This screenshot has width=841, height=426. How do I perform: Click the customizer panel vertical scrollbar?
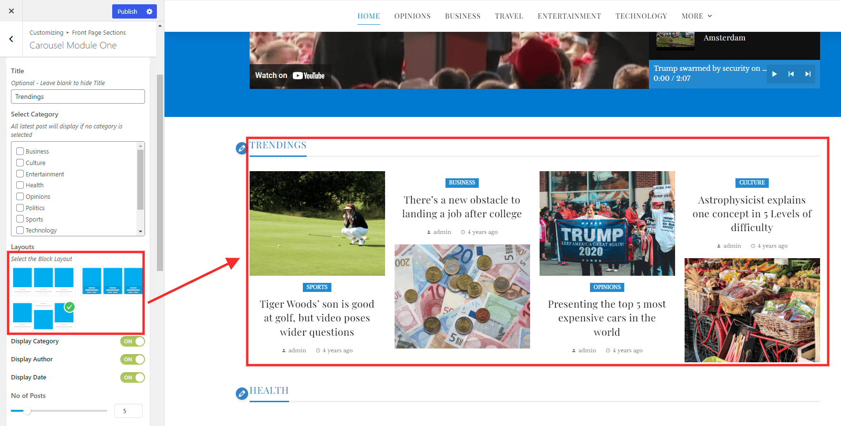click(160, 173)
